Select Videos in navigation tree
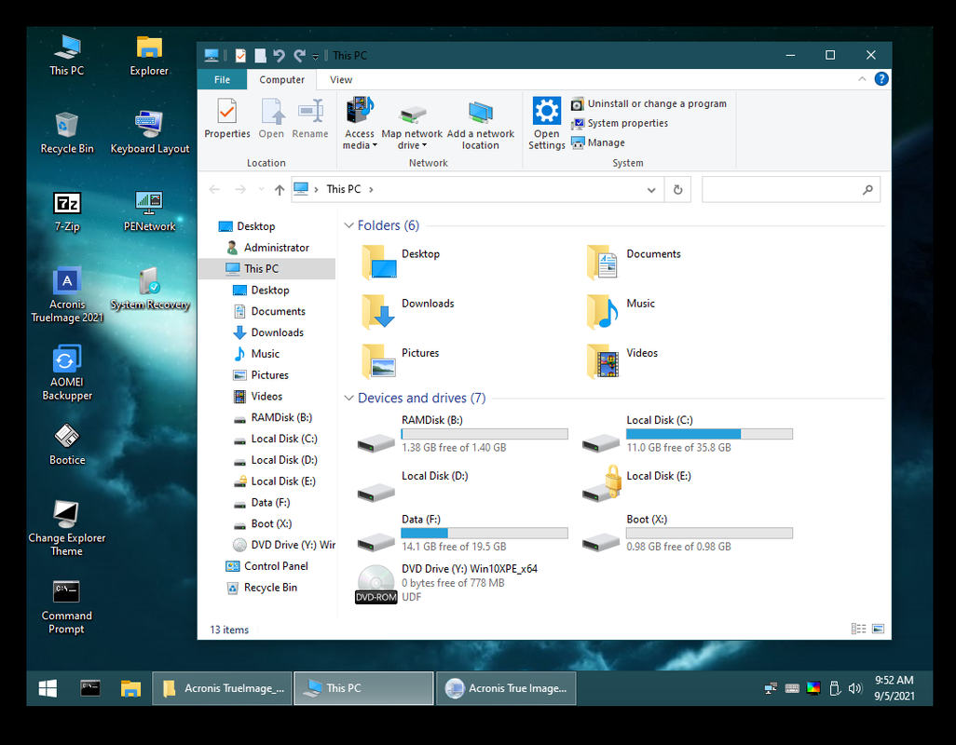Screen dimensions: 956x745 tap(258, 396)
